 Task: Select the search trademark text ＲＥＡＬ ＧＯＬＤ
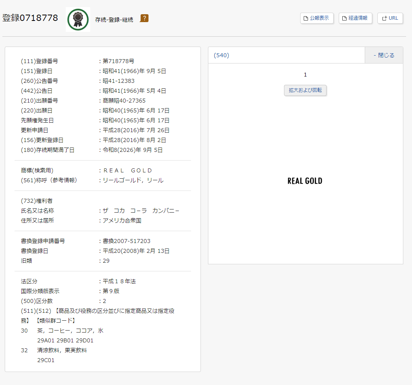pyautogui.click(x=128, y=170)
